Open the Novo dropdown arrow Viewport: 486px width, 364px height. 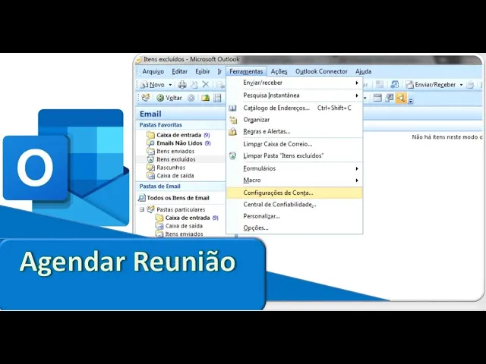tap(170, 85)
